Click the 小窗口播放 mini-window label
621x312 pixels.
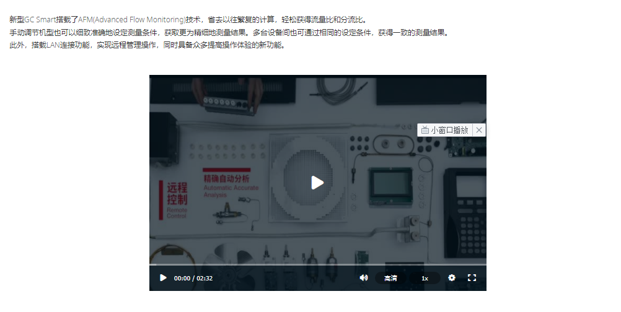point(449,130)
